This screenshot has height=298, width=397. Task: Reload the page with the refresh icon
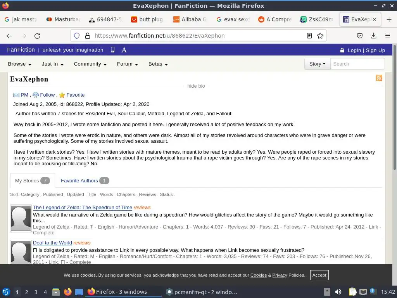tap(37, 36)
